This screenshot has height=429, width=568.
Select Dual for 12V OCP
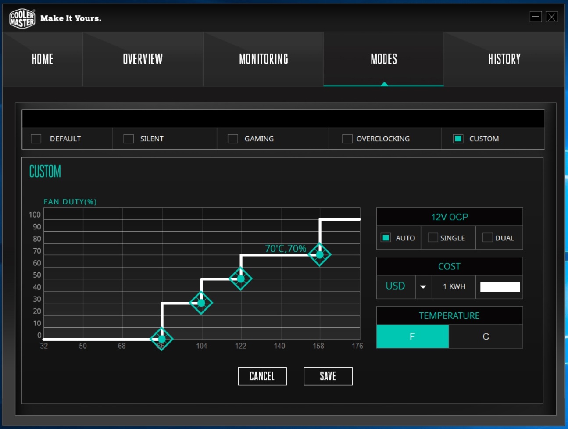click(x=487, y=237)
